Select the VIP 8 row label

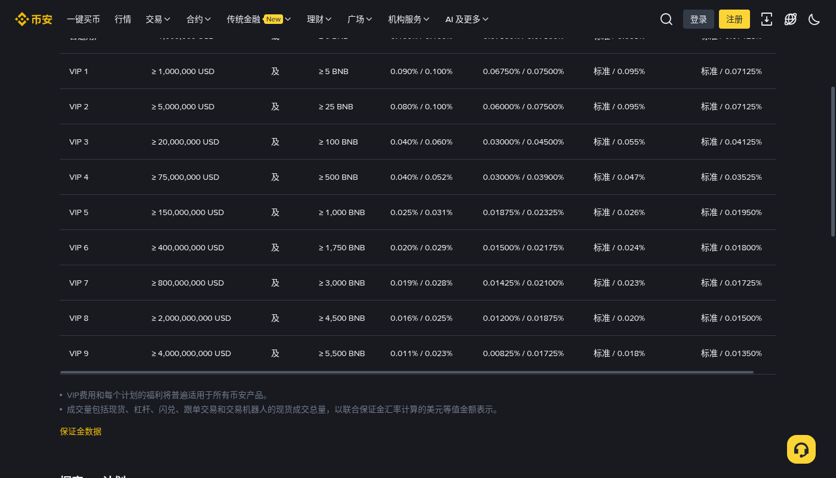click(79, 318)
